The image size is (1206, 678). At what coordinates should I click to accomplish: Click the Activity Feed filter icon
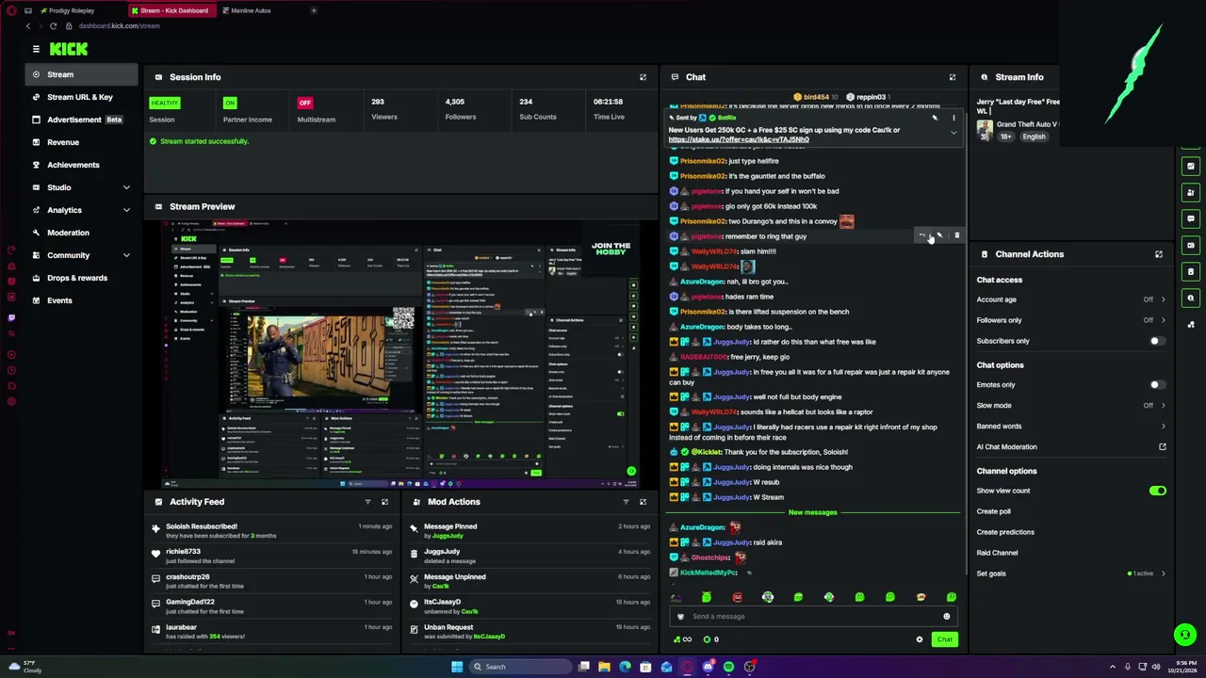coord(367,502)
